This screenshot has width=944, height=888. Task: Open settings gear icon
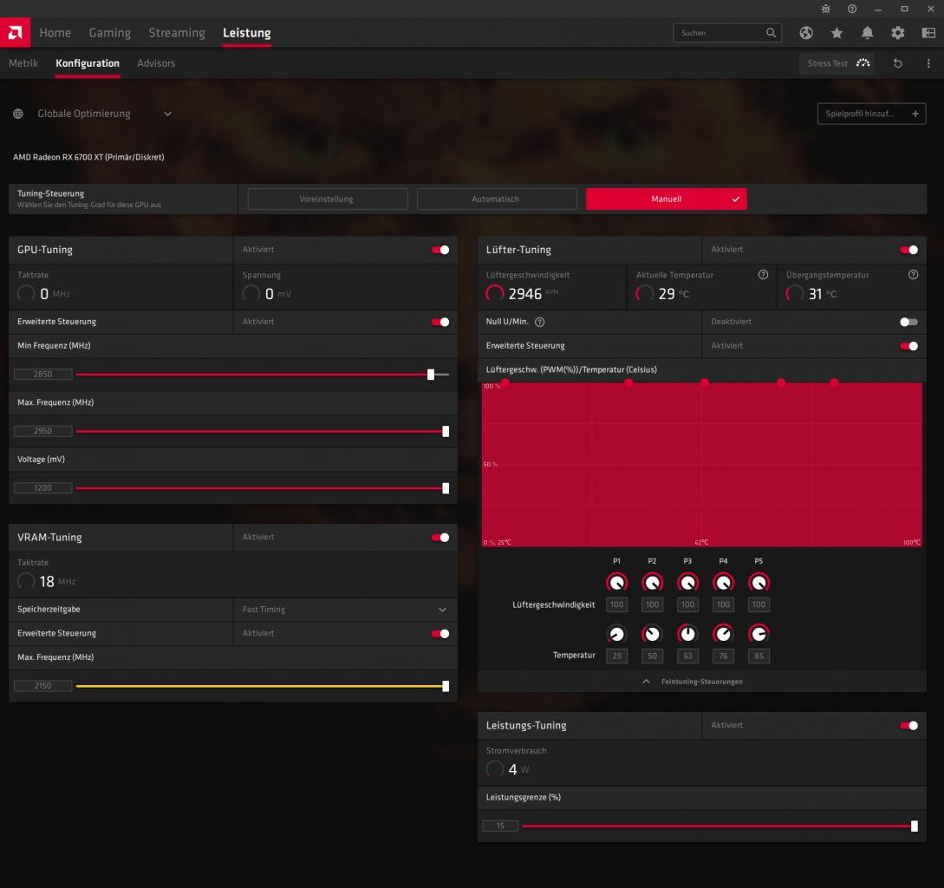tap(898, 33)
